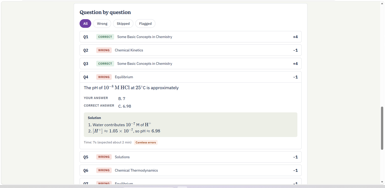Click solution step two with pH ≈ 6.98
The height and width of the screenshot is (188, 385).
pyautogui.click(x=124, y=131)
